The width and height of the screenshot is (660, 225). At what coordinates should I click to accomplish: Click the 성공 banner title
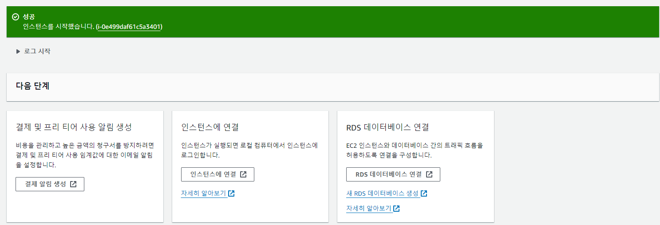point(29,17)
